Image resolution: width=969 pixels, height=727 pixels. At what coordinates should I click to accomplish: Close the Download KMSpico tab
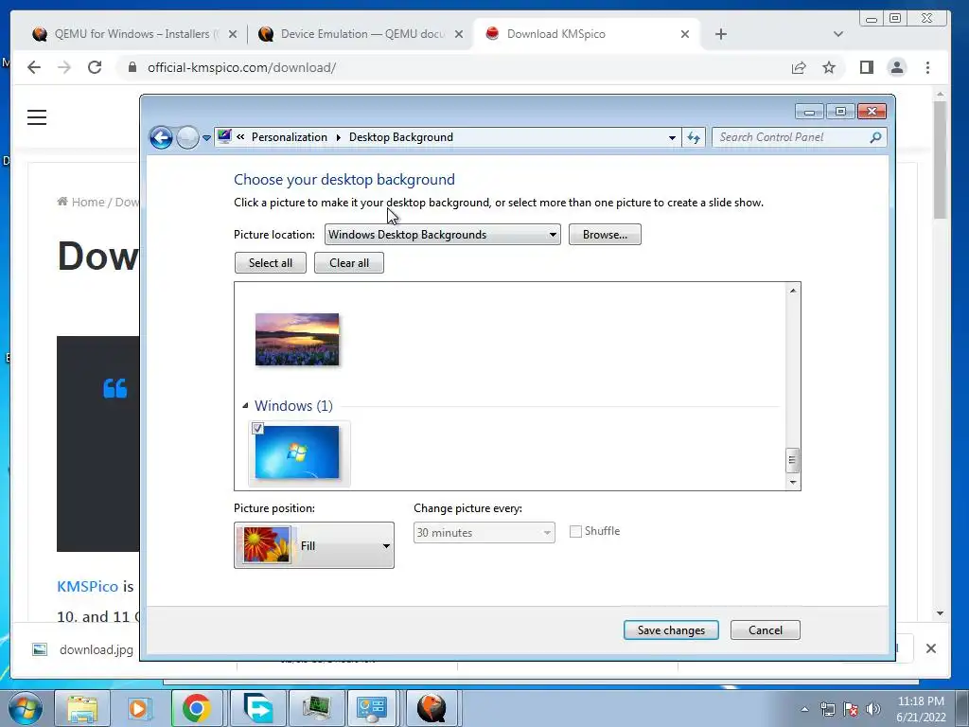pyautogui.click(x=685, y=35)
